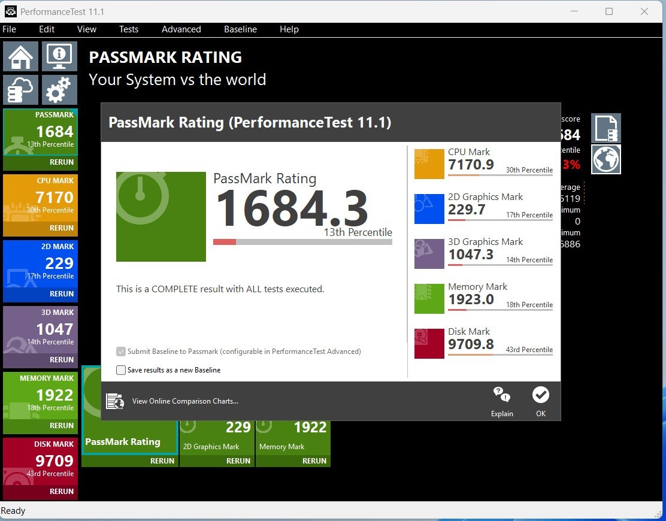666x521 pixels.
Task: Open the View menu
Action: (x=87, y=29)
